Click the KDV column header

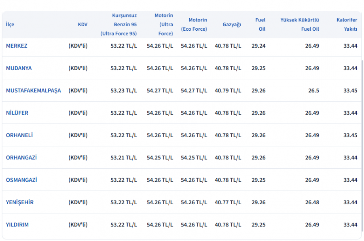tap(83, 25)
